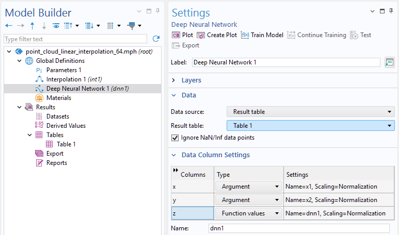Click the Global Definitions globe icon
Image resolution: width=399 pixels, height=235 pixels.
[29, 61]
